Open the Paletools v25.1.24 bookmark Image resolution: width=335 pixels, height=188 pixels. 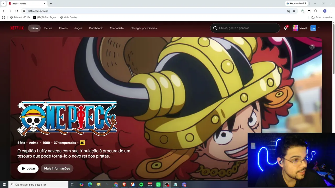point(20,17)
